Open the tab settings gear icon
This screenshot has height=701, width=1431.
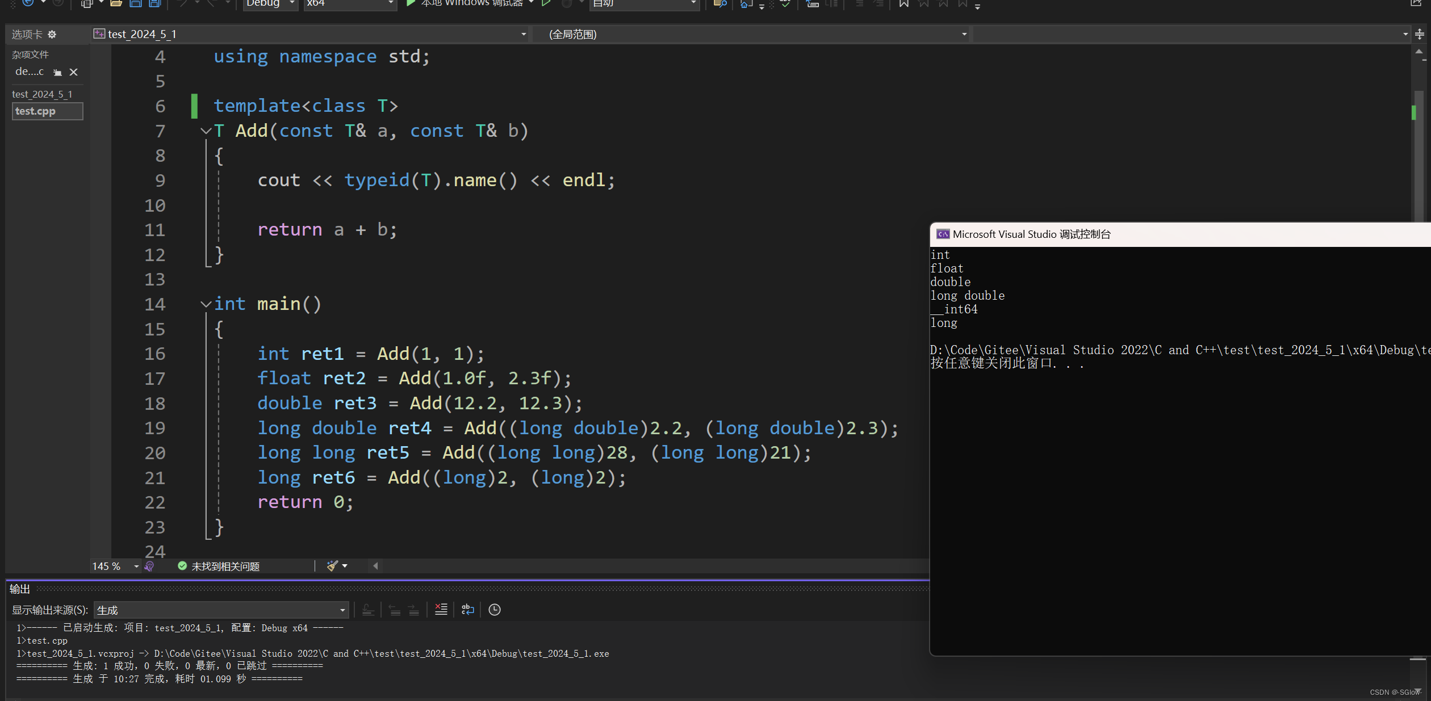pos(52,35)
